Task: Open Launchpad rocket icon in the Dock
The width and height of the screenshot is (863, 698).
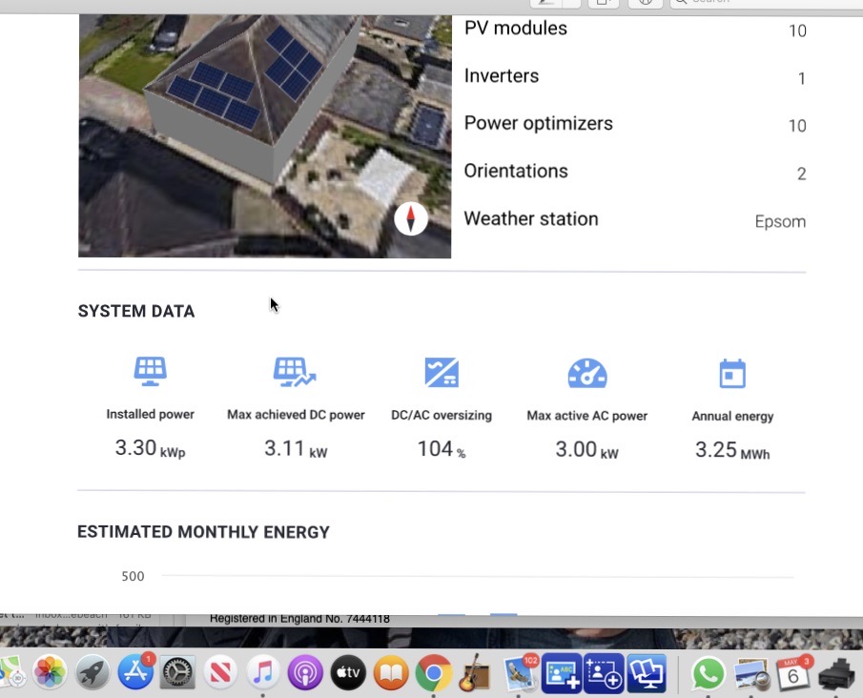Action: coord(92,672)
